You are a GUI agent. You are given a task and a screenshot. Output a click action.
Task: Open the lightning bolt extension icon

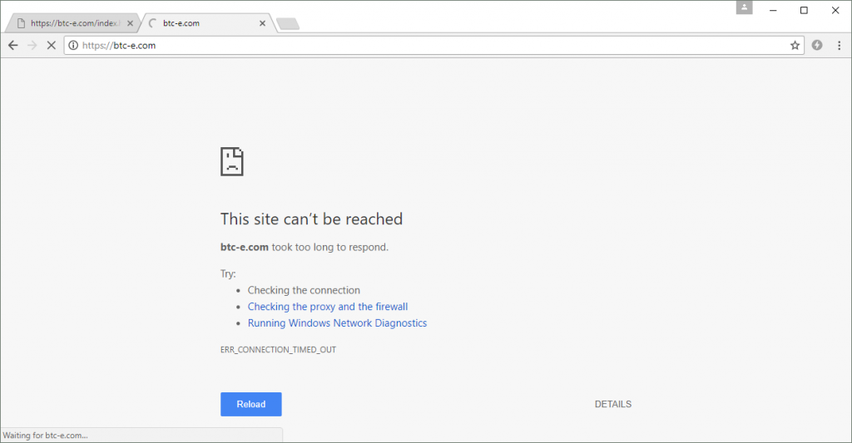pos(817,46)
